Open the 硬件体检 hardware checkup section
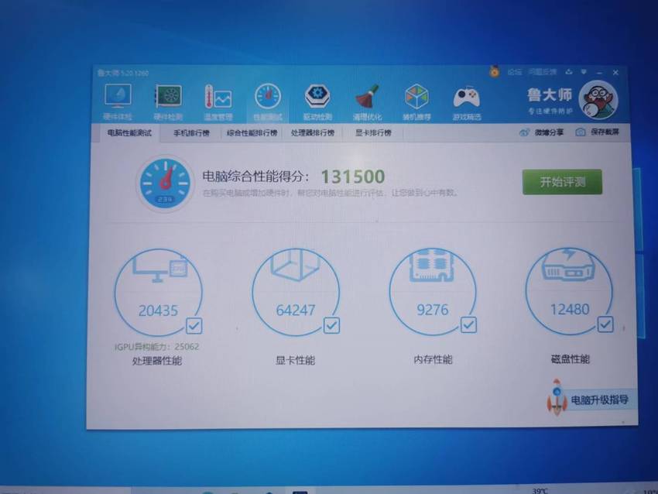The height and width of the screenshot is (494, 658). [118, 101]
